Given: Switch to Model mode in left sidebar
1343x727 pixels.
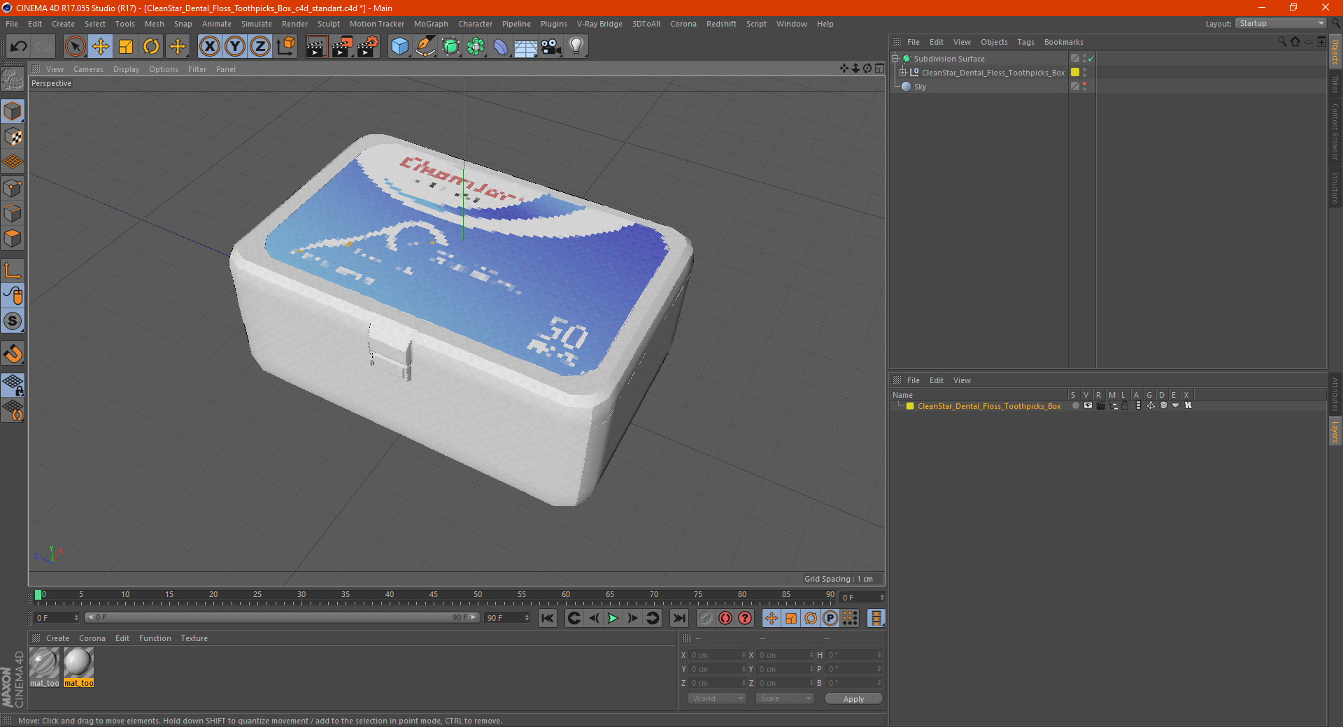Looking at the screenshot, I should coord(13,111).
